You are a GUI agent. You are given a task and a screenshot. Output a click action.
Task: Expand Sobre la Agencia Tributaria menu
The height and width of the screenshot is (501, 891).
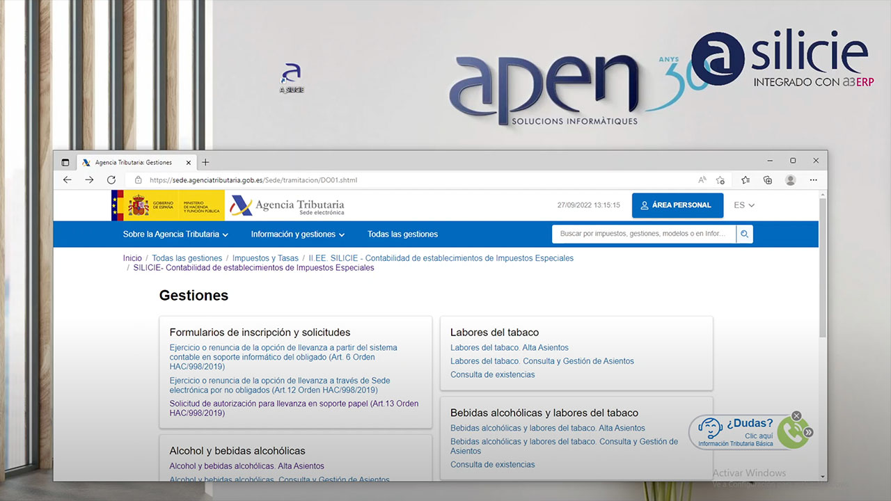coord(175,234)
